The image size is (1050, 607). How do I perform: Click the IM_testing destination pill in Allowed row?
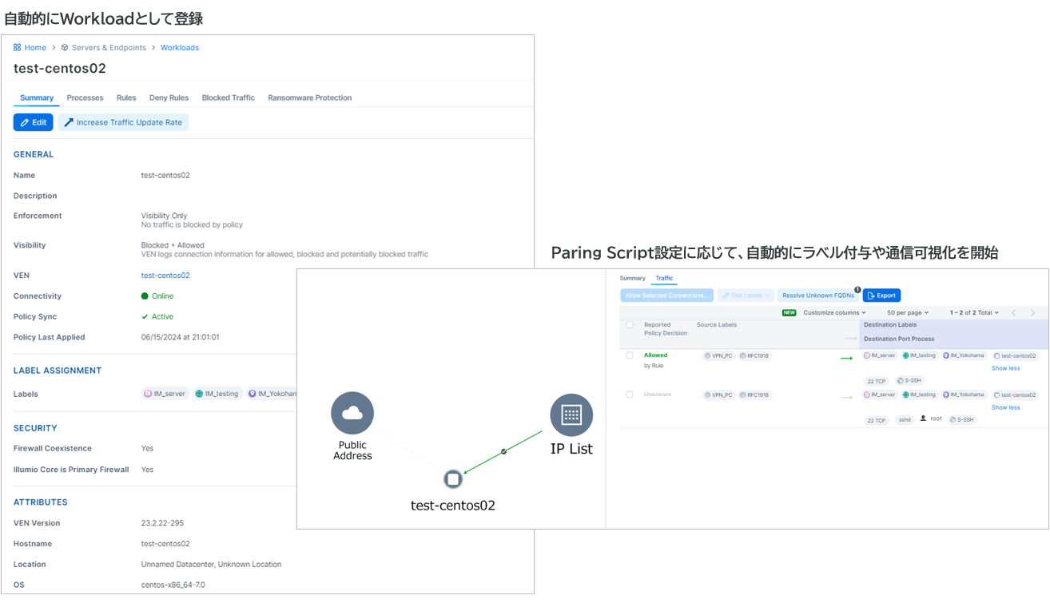(919, 355)
